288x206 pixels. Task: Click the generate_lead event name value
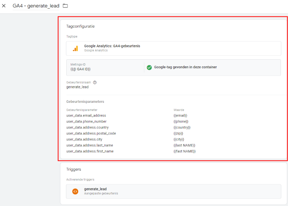point(77,87)
